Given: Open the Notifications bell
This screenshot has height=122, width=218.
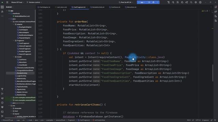Looking at the screenshot, I should (216, 7).
